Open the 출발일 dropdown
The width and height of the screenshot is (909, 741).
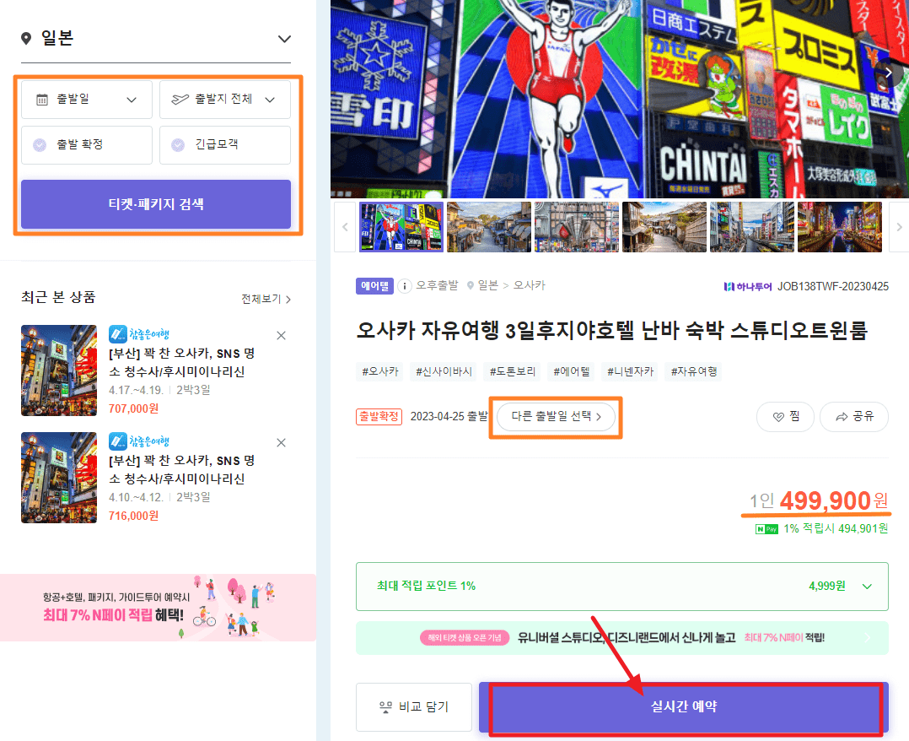(x=86, y=99)
